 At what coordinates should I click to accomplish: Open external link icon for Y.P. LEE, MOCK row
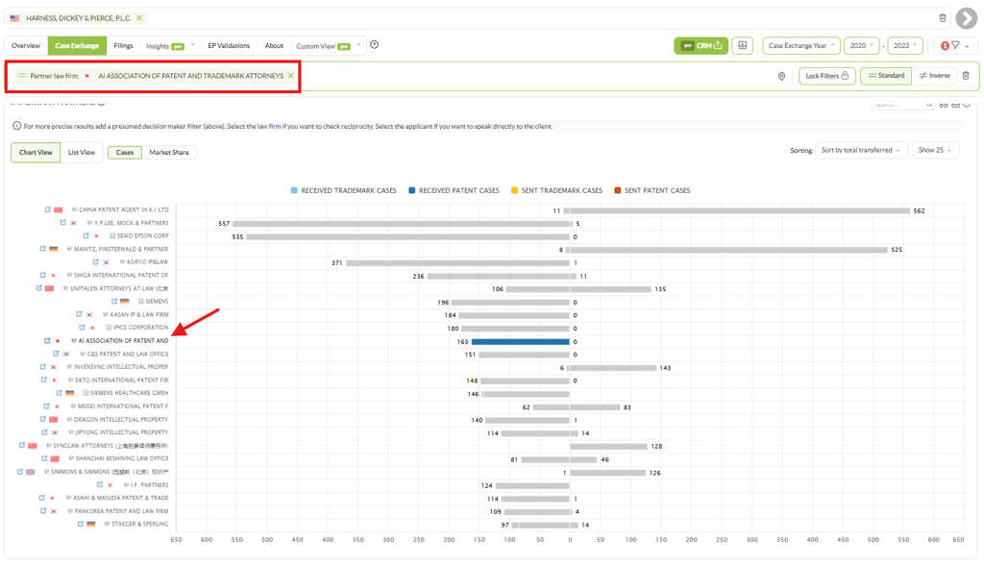[x=62, y=223]
